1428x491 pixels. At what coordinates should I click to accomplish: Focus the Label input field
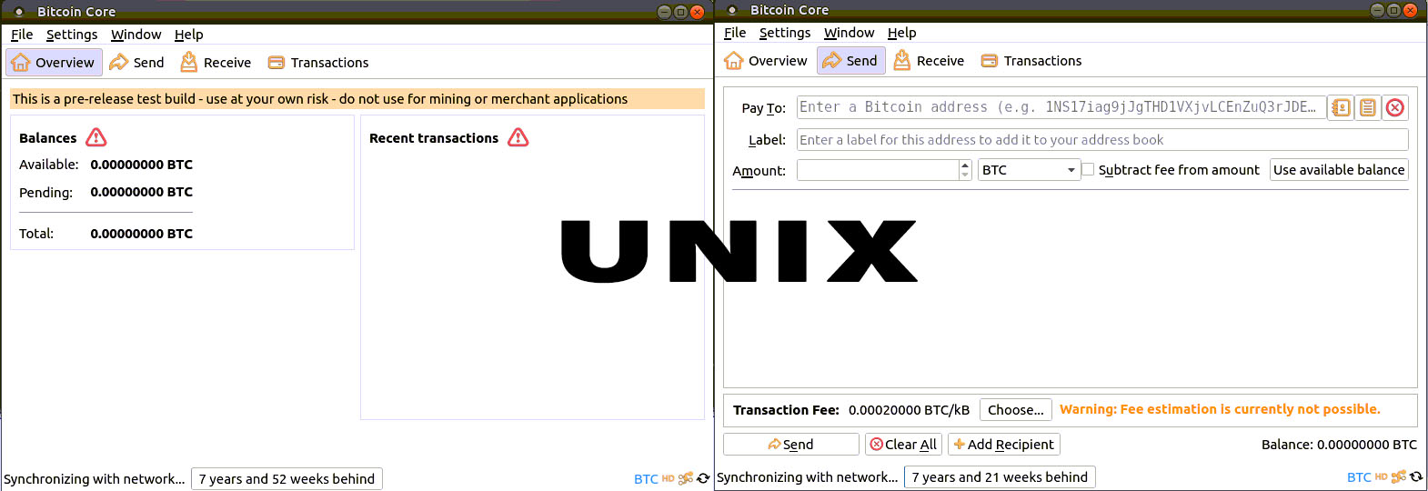1102,140
